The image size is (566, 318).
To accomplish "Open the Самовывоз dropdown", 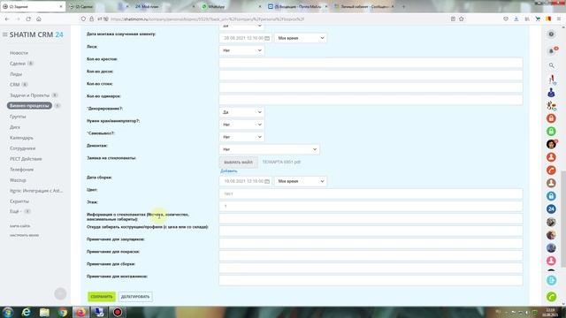I will click(x=241, y=137).
